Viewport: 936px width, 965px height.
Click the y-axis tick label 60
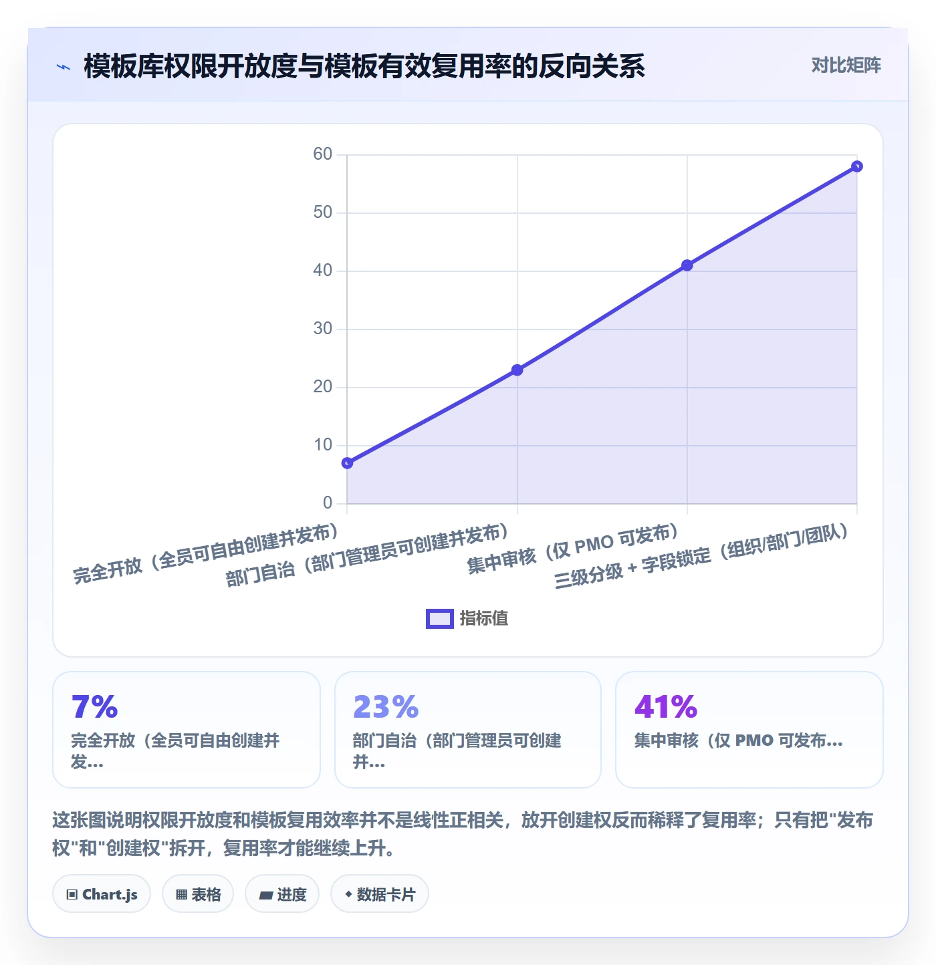pyautogui.click(x=323, y=154)
